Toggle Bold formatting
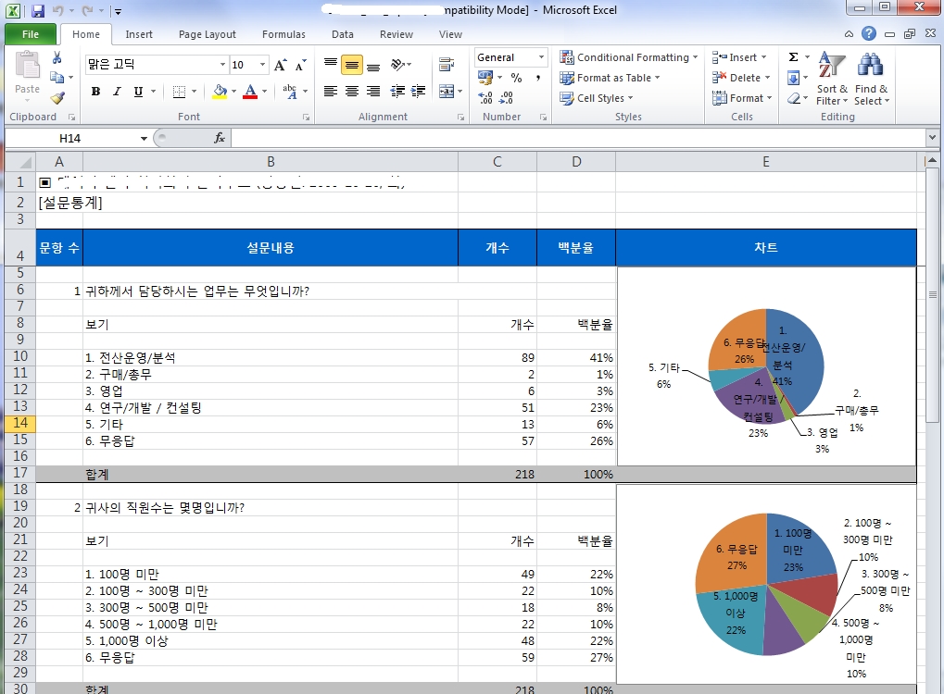Image resolution: width=944 pixels, height=694 pixels. pos(95,92)
